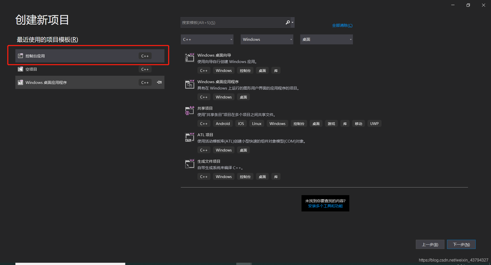
Task: Select 控制台应用 in recent templates
Action: [90, 56]
